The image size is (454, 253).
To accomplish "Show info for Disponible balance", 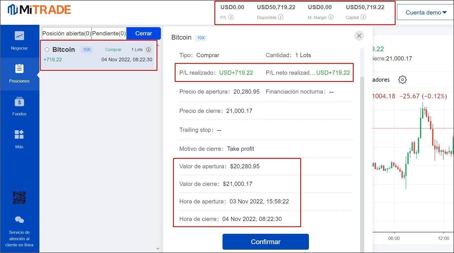I will pos(281,17).
